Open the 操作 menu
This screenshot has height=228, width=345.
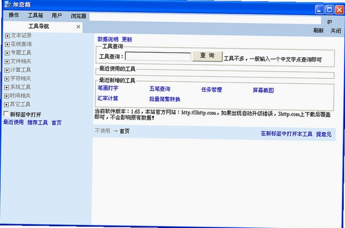[x=14, y=15]
